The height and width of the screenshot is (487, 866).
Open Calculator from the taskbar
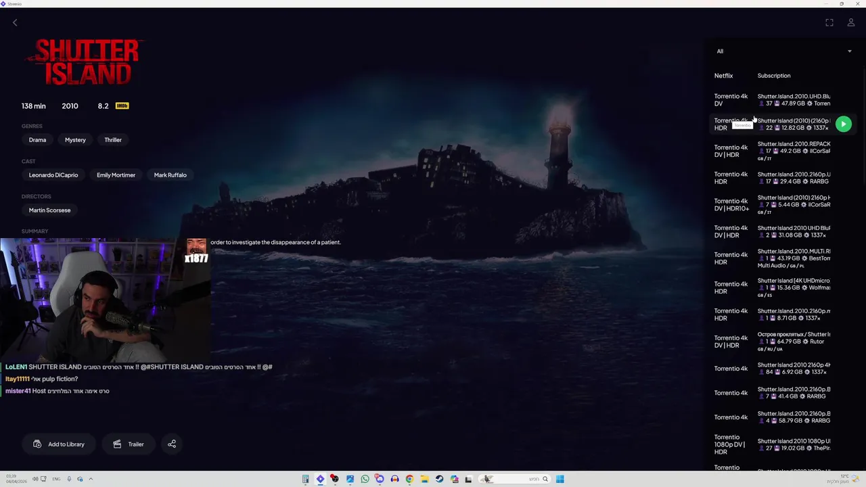click(306, 480)
